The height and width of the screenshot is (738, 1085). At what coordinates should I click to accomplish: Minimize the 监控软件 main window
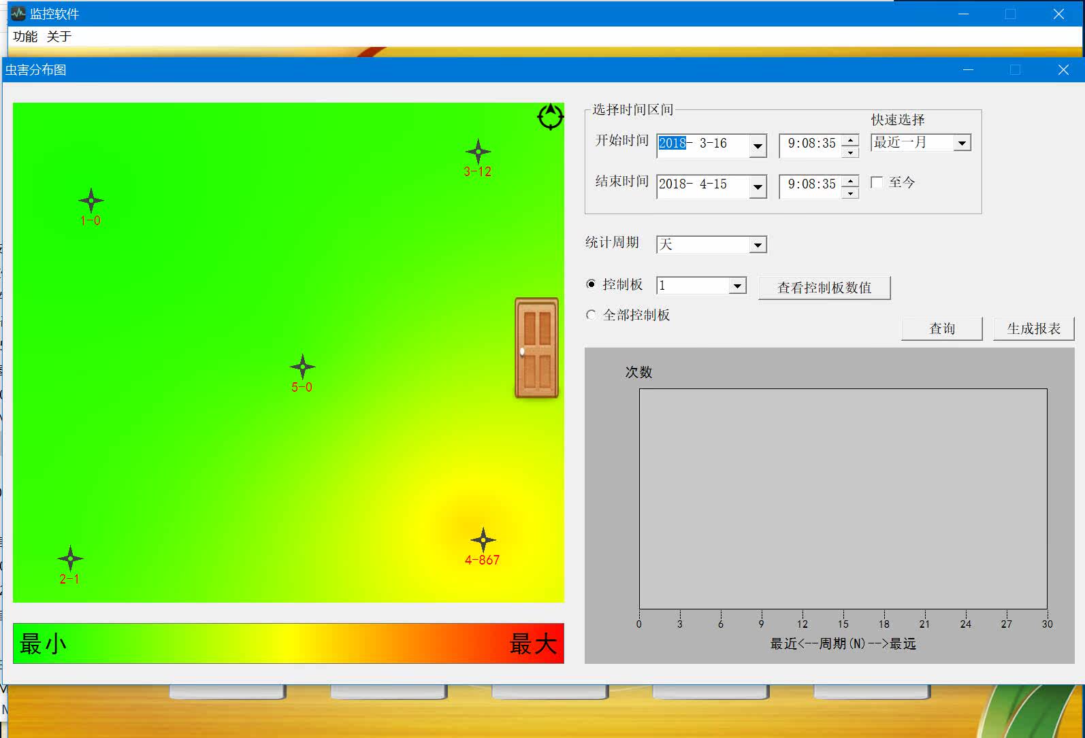pos(963,14)
